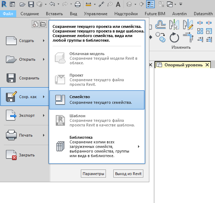
Task: Switch to the Datasmith ribbon tab
Action: [203, 14]
